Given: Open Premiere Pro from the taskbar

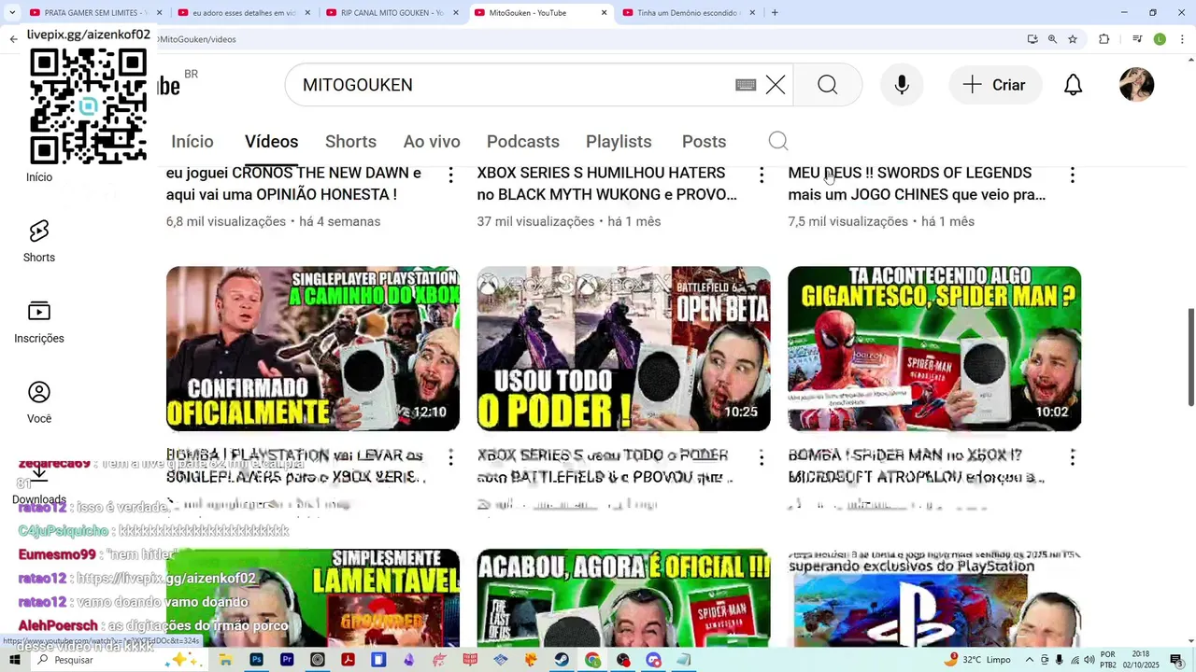Looking at the screenshot, I should click(x=287, y=660).
